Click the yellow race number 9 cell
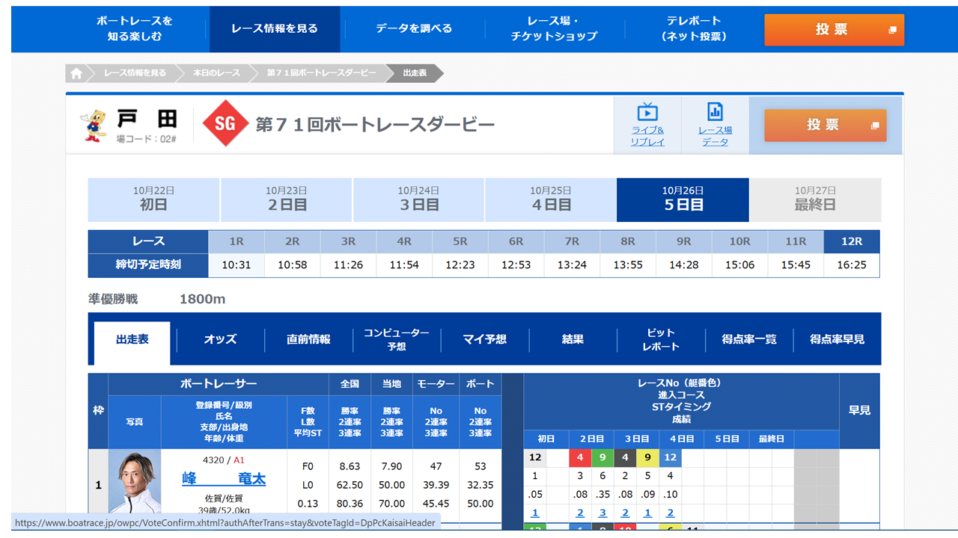 (647, 457)
